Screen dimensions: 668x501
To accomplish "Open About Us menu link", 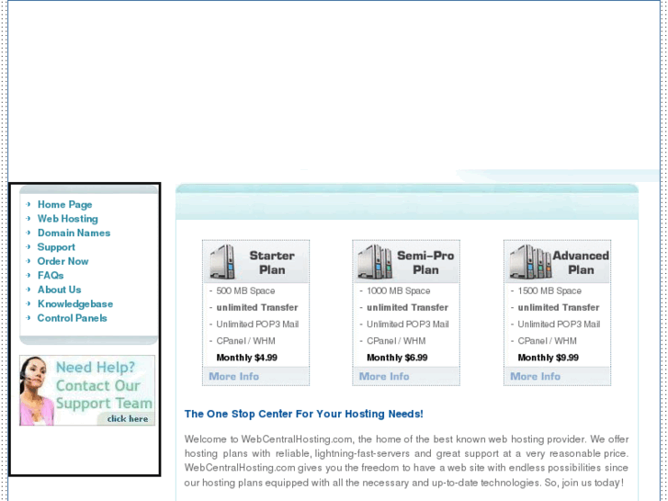I will pyautogui.click(x=59, y=290).
